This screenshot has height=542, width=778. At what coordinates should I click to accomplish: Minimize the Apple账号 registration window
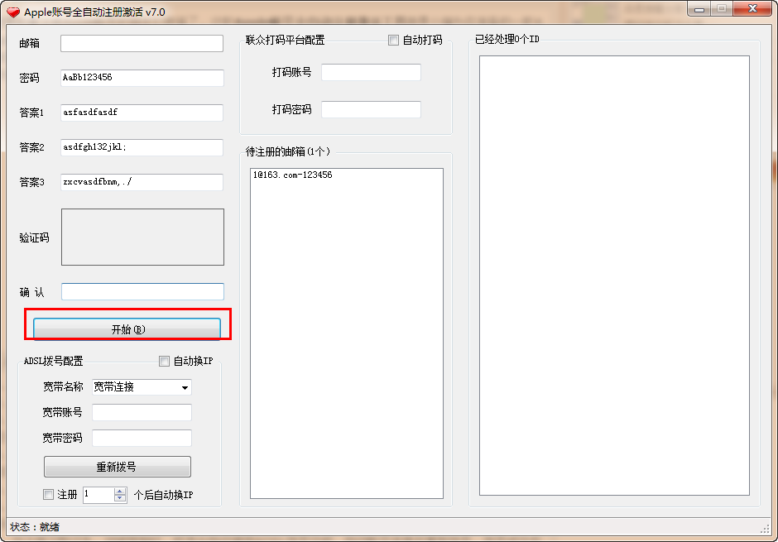699,9
